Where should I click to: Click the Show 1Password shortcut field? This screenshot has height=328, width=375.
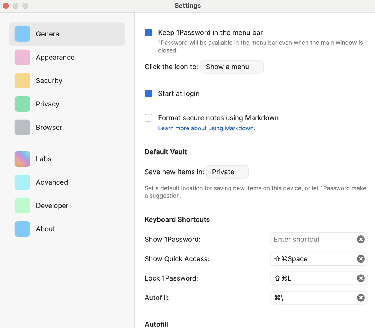coord(312,239)
